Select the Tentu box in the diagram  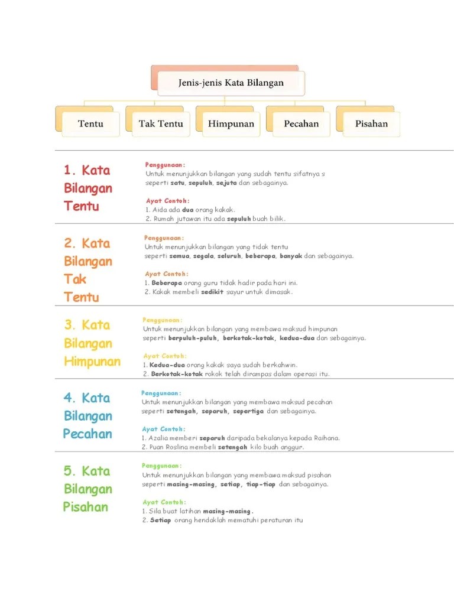click(x=90, y=123)
